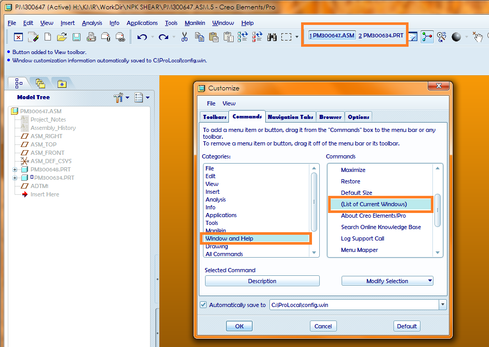489x347 pixels.
Task: Toggle Automatically save to checkbox
Action: 203,305
